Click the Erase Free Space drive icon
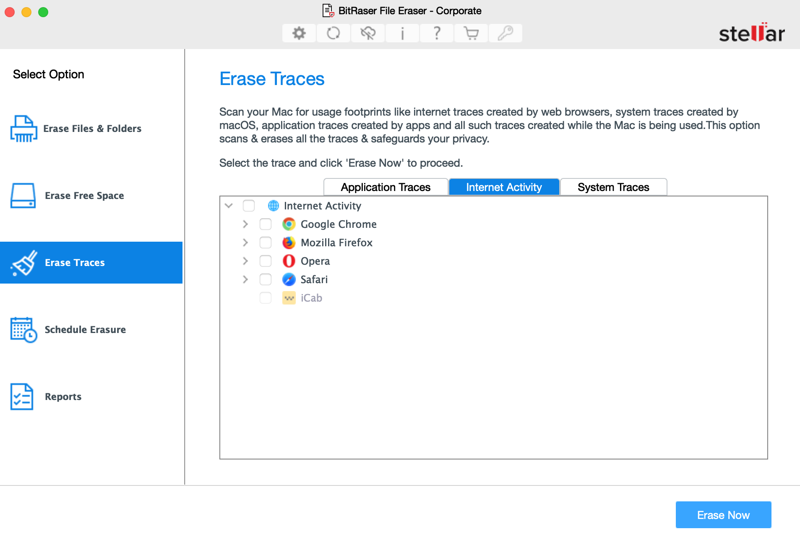 (23, 196)
